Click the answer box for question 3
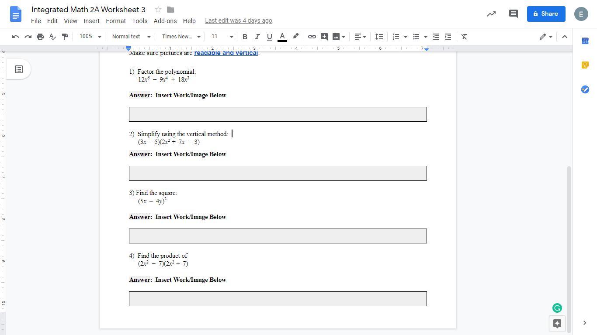The width and height of the screenshot is (597, 335). click(x=278, y=236)
